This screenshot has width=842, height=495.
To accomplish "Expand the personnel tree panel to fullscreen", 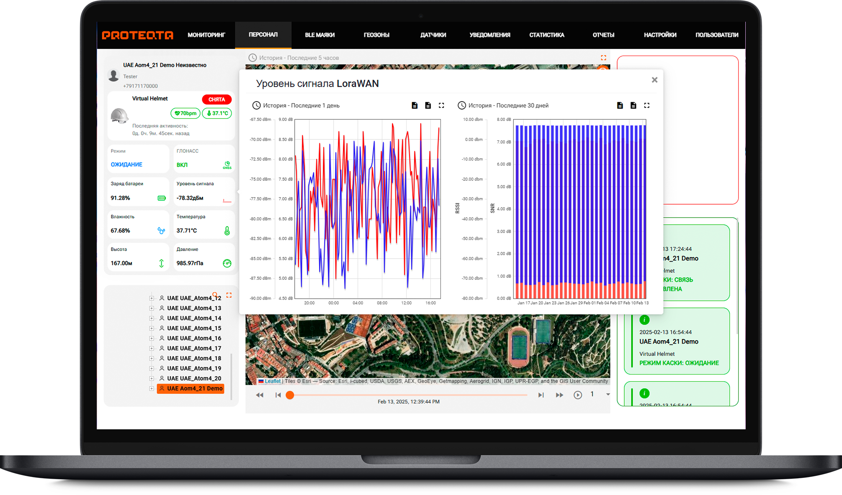I will coord(229,295).
